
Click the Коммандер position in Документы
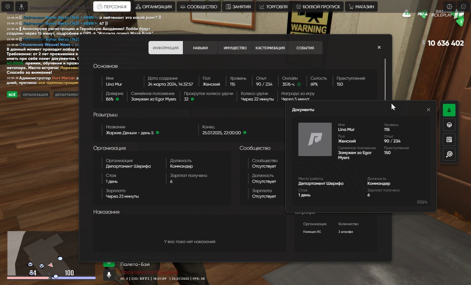tap(379, 183)
